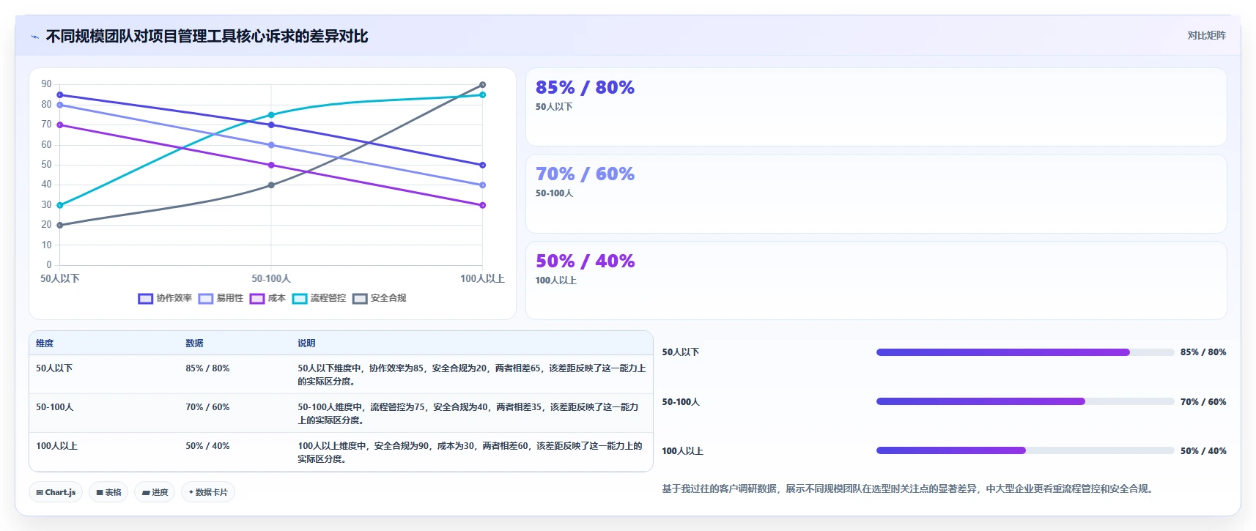Select the 50-100人 table row cell
The width and height of the screenshot is (1256, 531).
[x=55, y=407]
